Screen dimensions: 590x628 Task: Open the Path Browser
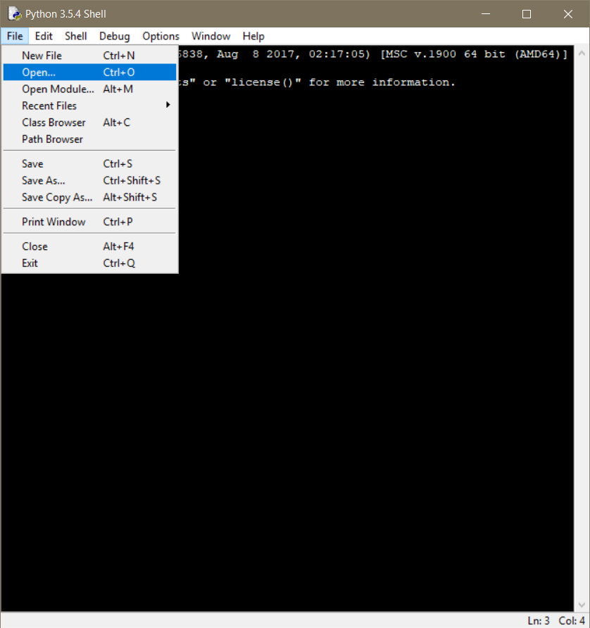pyautogui.click(x=89, y=139)
